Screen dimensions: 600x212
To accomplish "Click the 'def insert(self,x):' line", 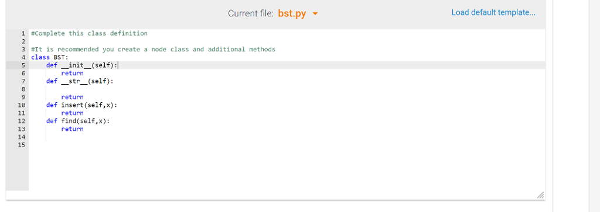I will click(x=82, y=105).
